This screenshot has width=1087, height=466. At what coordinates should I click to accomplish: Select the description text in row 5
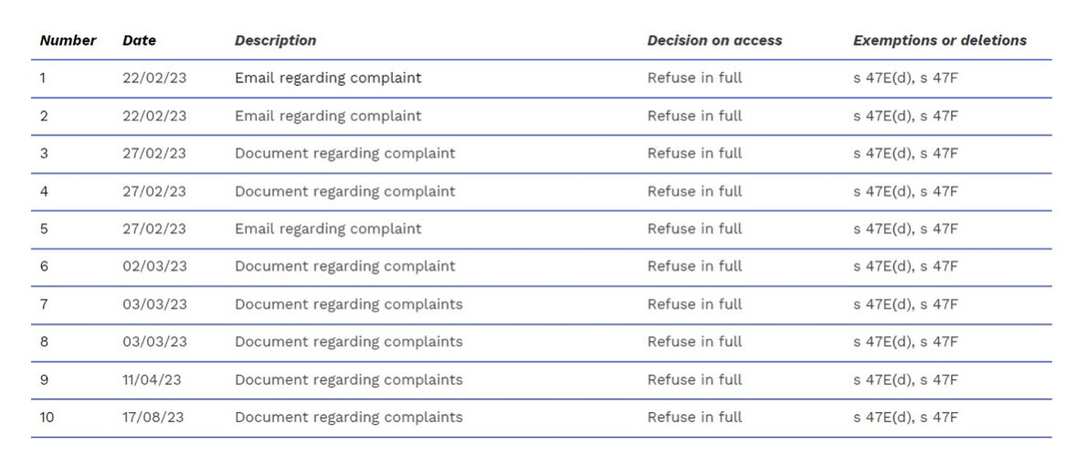click(328, 229)
